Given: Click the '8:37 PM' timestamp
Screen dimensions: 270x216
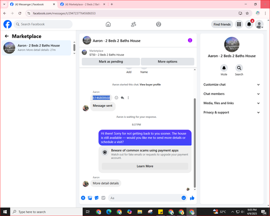Looking at the screenshot, I should pyautogui.click(x=137, y=125).
